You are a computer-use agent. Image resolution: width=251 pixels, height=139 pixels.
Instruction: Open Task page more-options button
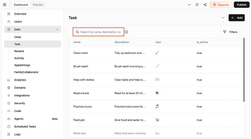click(223, 18)
